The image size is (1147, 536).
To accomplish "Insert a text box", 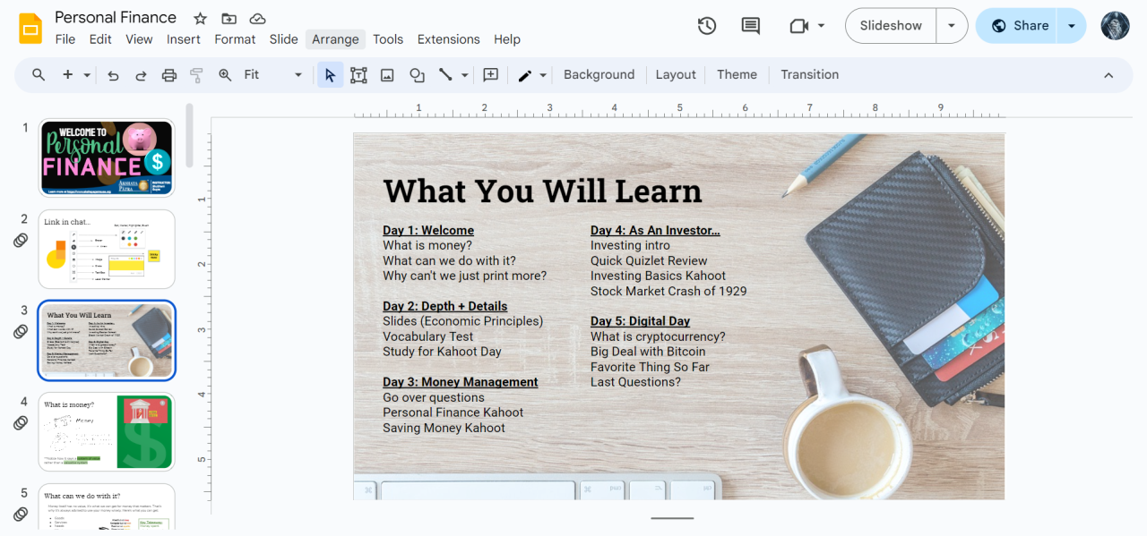I will coord(358,75).
